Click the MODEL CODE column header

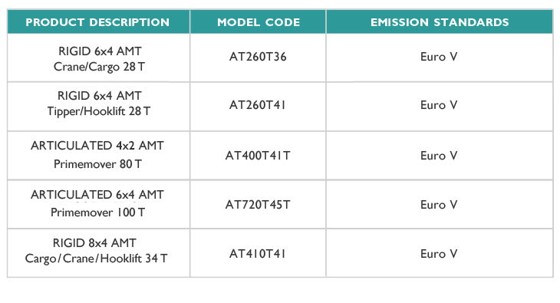coord(259,22)
